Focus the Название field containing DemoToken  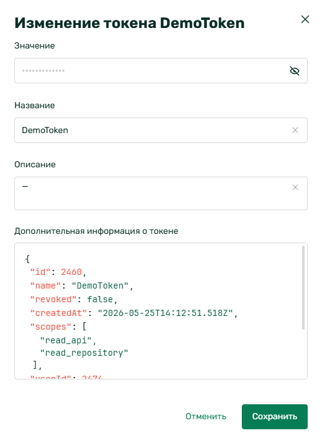coord(161,130)
